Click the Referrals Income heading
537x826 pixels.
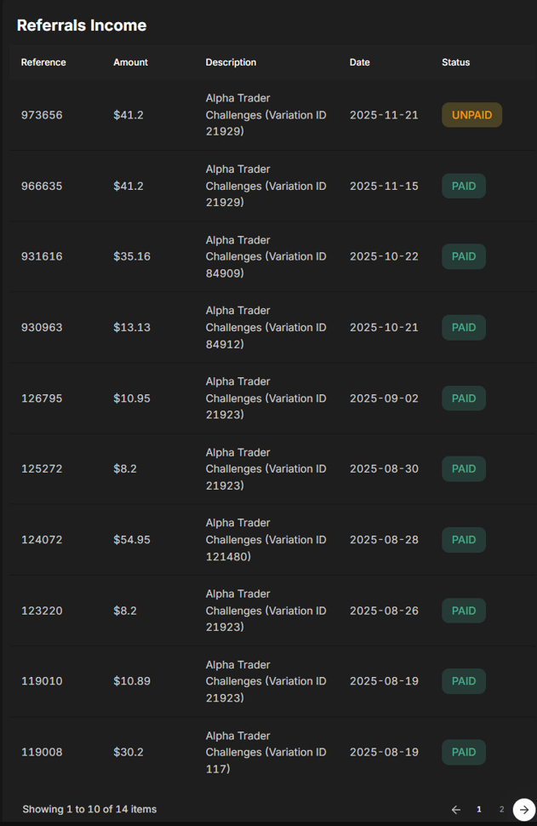click(x=82, y=26)
